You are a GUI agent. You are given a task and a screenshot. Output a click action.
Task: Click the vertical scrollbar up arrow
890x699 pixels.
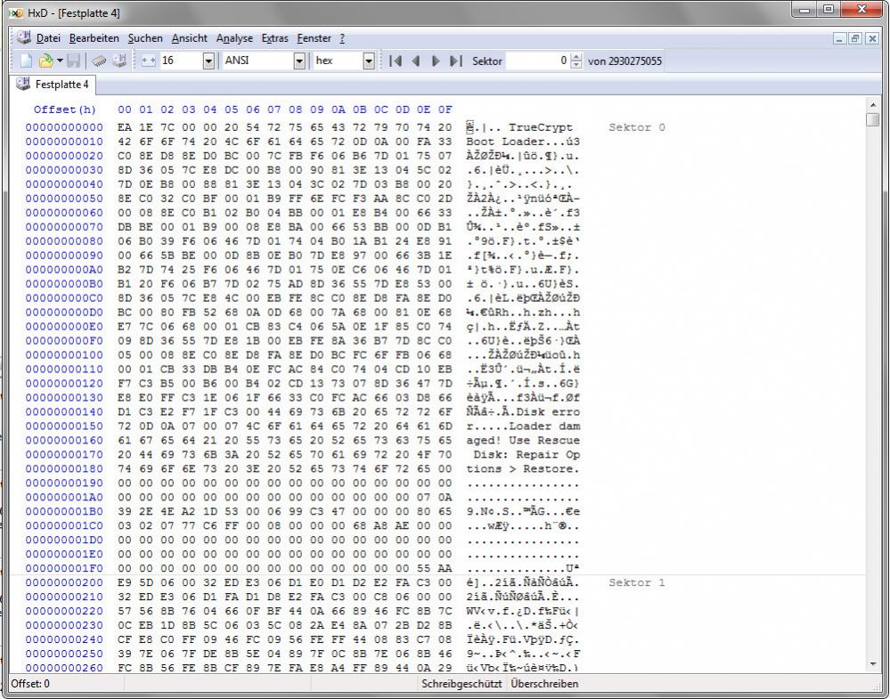coord(872,106)
